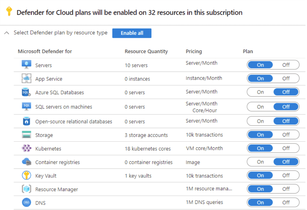Click the SQL servers on machines icon
Screen dimensions: 307x210
pos(26,106)
